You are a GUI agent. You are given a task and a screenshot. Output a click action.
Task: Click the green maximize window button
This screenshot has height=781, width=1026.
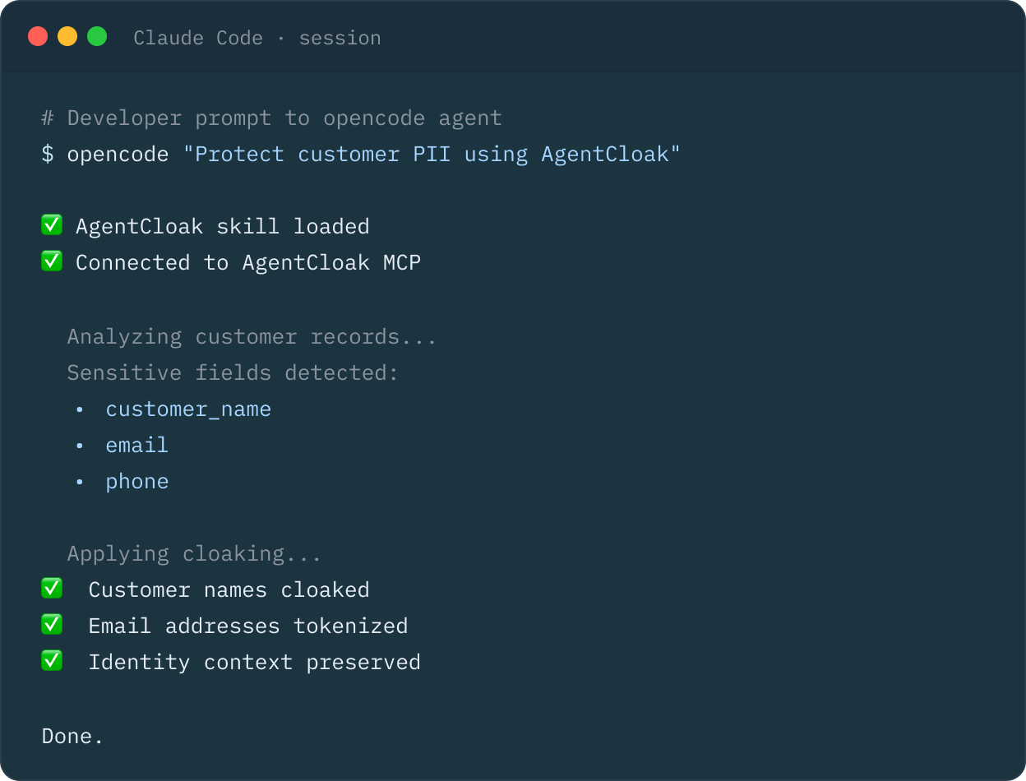point(97,36)
